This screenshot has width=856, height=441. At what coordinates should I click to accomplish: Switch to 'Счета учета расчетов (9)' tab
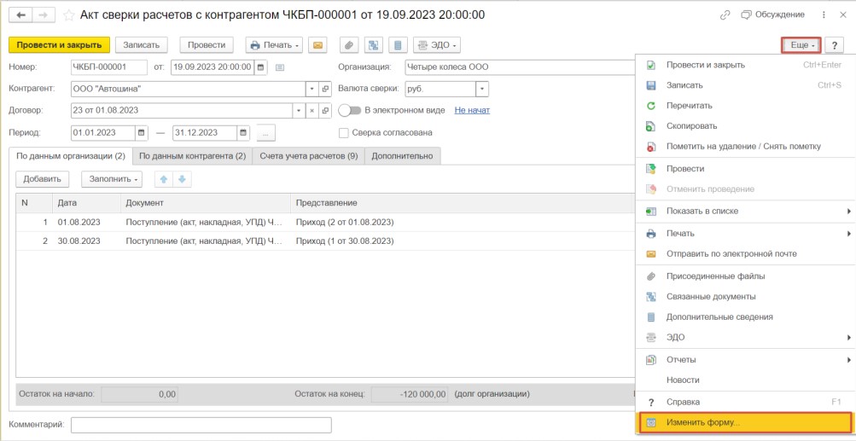(308, 155)
